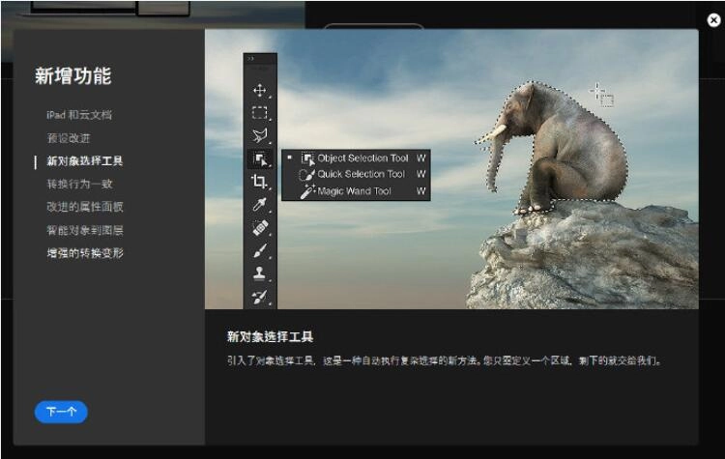
Task: Go to 改进的属性面板 in the sidebar
Action: 85,207
